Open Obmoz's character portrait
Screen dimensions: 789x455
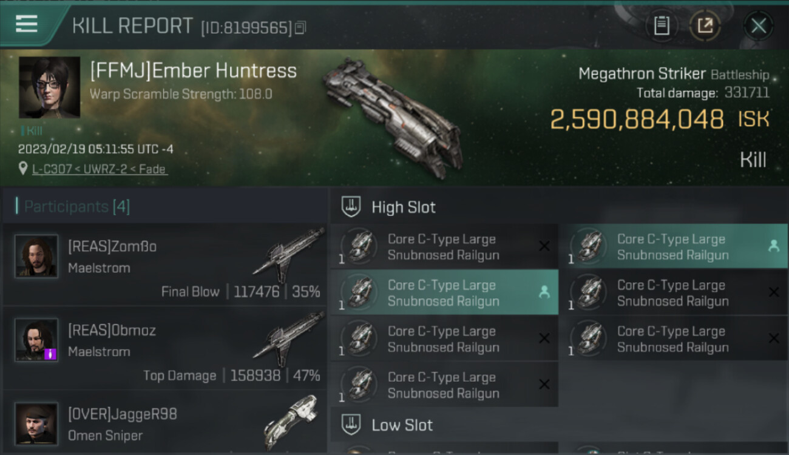(36, 340)
